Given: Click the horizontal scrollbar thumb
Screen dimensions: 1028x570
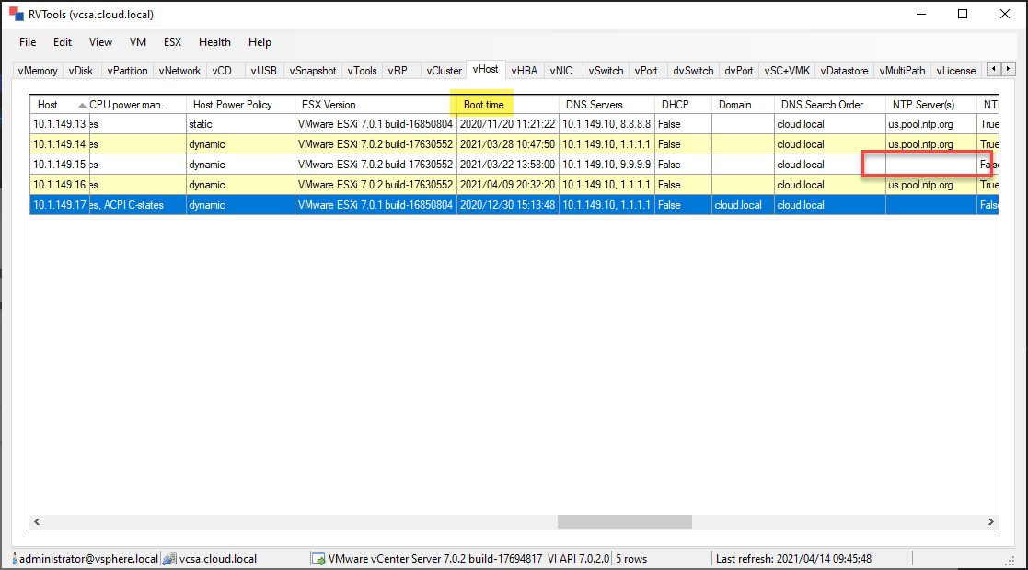Looking at the screenshot, I should [x=624, y=521].
